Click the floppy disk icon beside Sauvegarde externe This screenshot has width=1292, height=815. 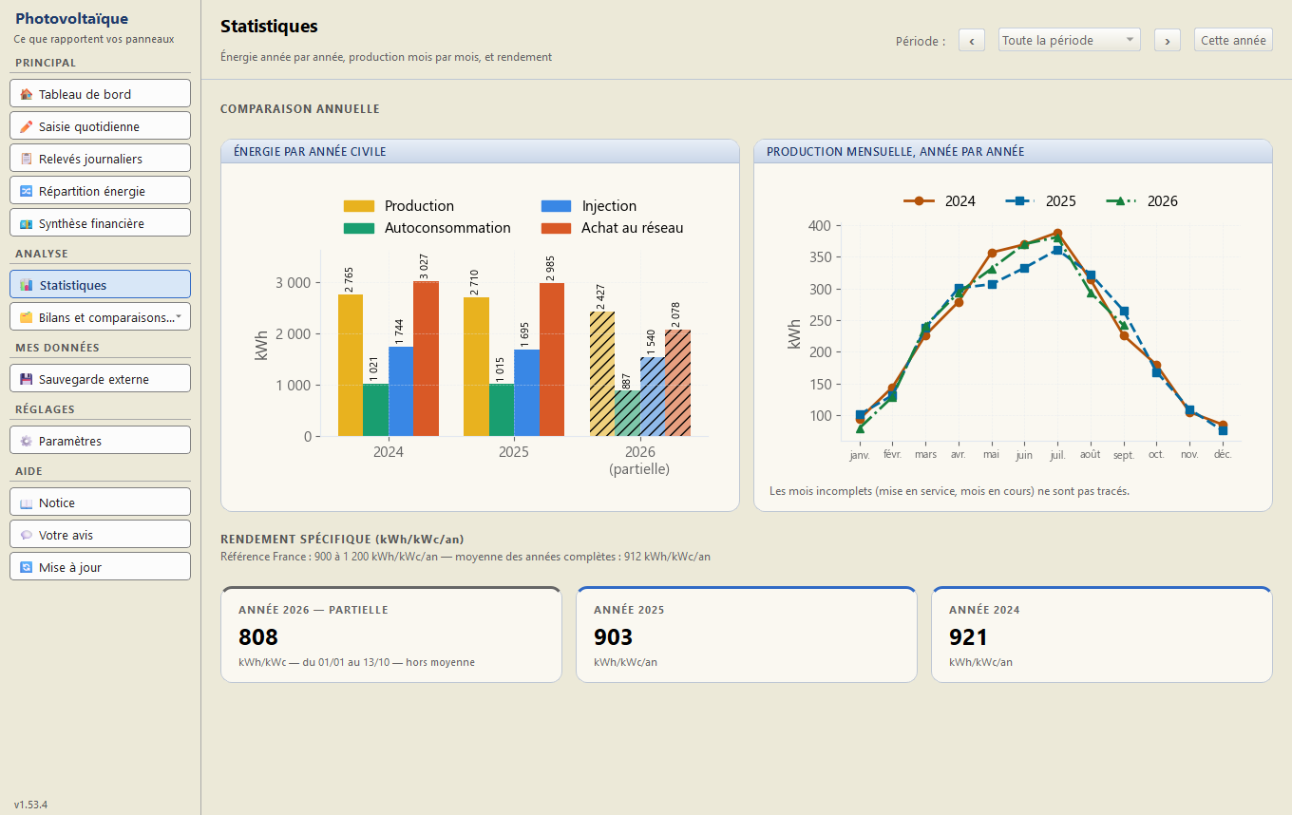pyautogui.click(x=26, y=379)
